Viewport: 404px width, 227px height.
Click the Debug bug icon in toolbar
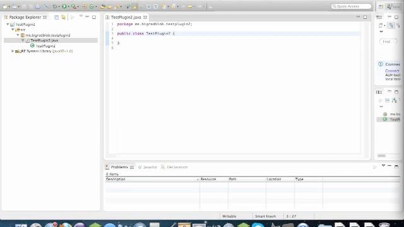click(55, 6)
